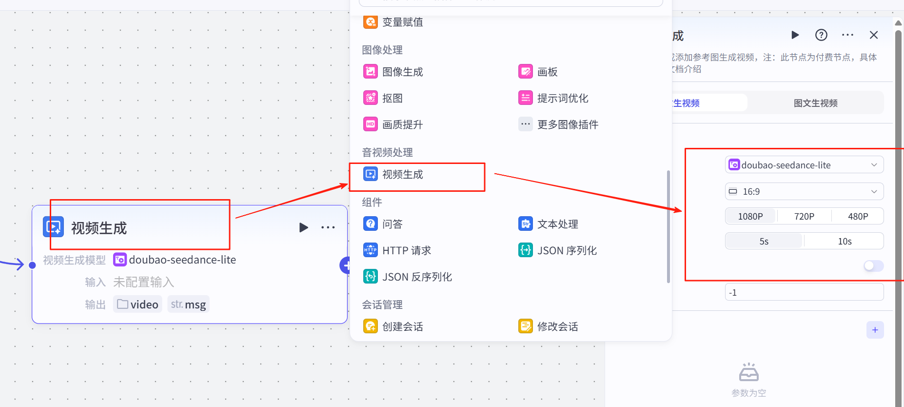Click the seed input field showing -1
Screen dimensions: 904x407
click(x=804, y=292)
